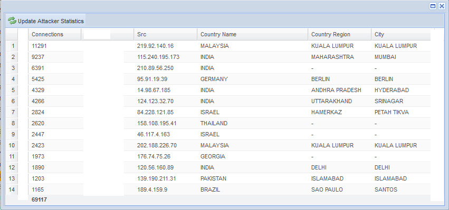This screenshot has height=210, width=449.
Task: Maximize the statistics window
Action: pyautogui.click(x=433, y=6)
